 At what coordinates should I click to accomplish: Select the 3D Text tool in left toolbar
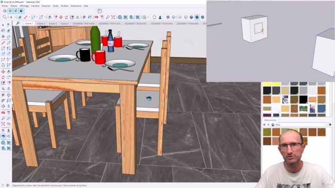coord(8,106)
